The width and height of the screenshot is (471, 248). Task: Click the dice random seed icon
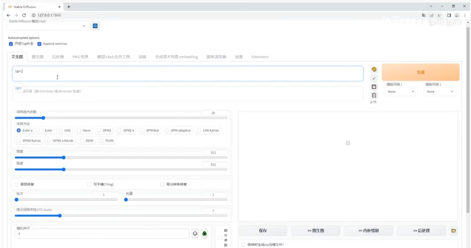coord(195,233)
